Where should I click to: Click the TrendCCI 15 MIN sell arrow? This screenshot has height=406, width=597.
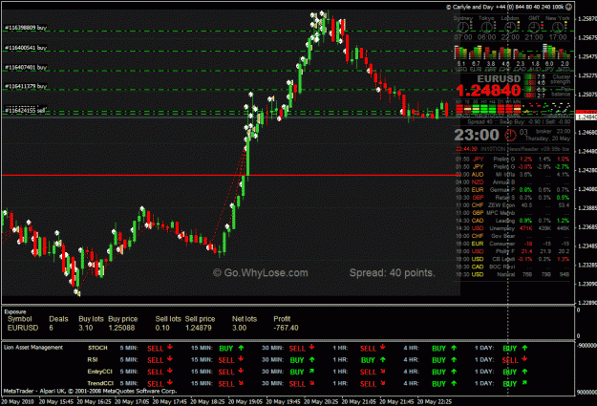coord(241,383)
